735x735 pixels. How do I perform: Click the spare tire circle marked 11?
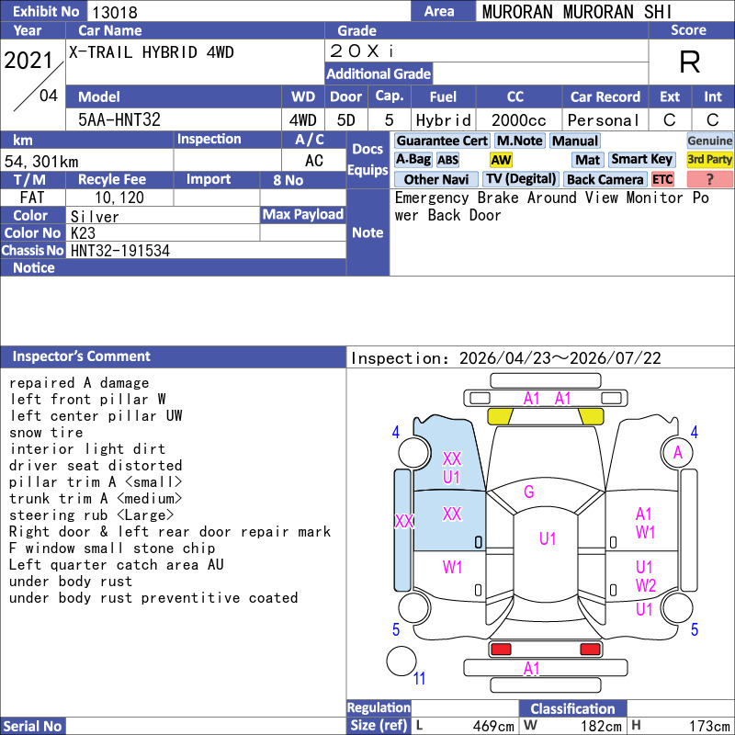click(x=401, y=661)
